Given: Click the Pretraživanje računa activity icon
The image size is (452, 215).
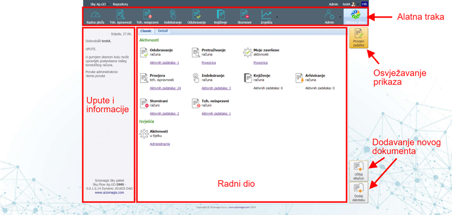Looking at the screenshot, I should click(x=196, y=53).
